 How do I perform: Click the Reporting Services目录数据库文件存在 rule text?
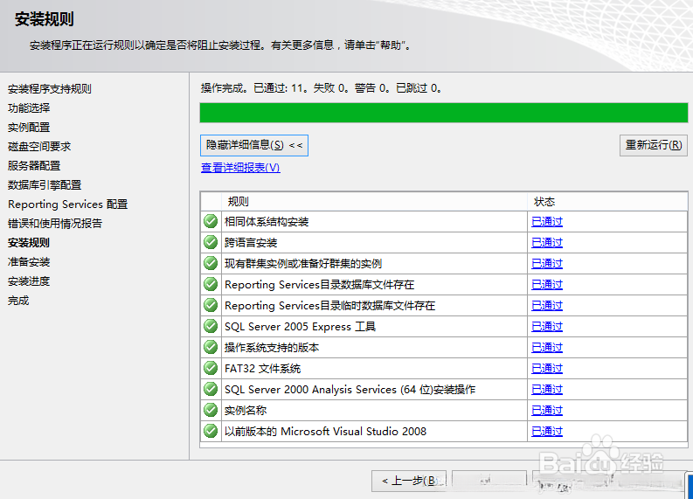point(319,284)
